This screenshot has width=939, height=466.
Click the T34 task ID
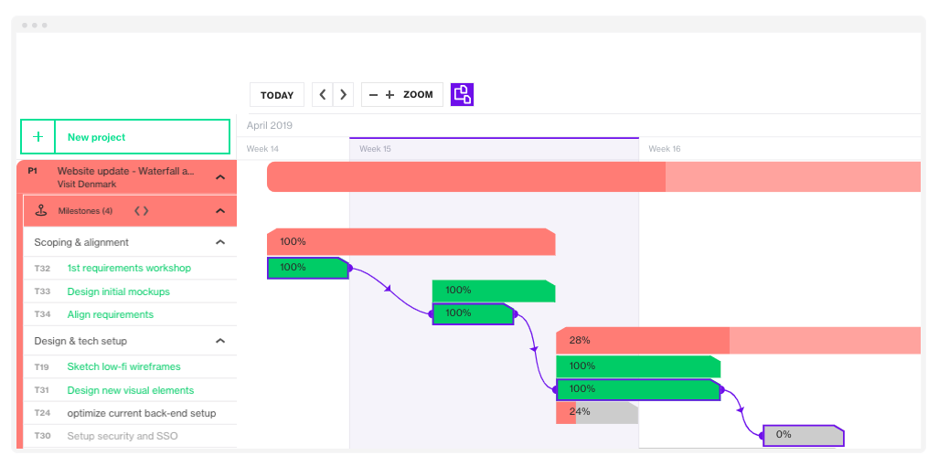(42, 314)
